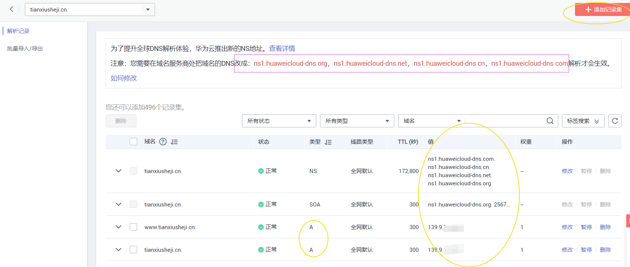Click 修改 for www.tianxiusheji.cn. record
This screenshot has height=267, width=630.
pyautogui.click(x=567, y=227)
